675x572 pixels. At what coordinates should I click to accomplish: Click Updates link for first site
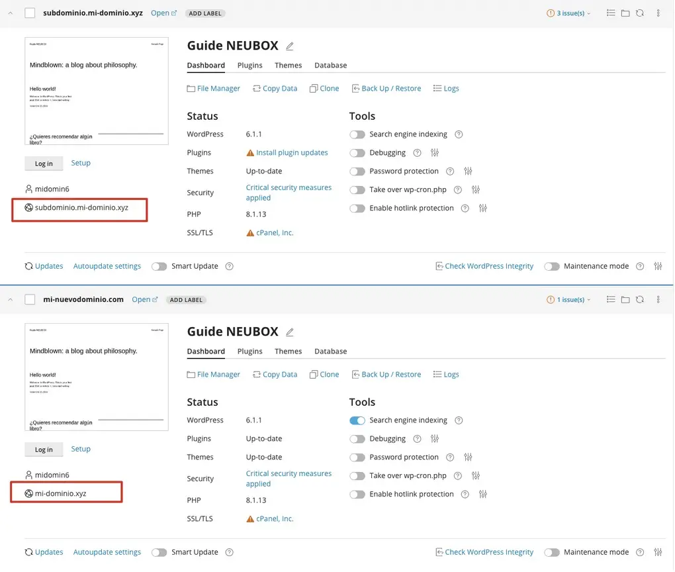tap(44, 266)
